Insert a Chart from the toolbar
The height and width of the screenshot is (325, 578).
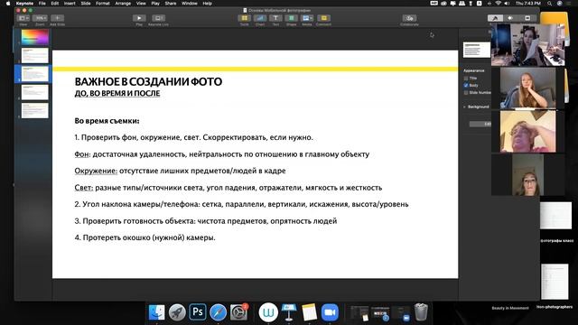click(x=260, y=18)
